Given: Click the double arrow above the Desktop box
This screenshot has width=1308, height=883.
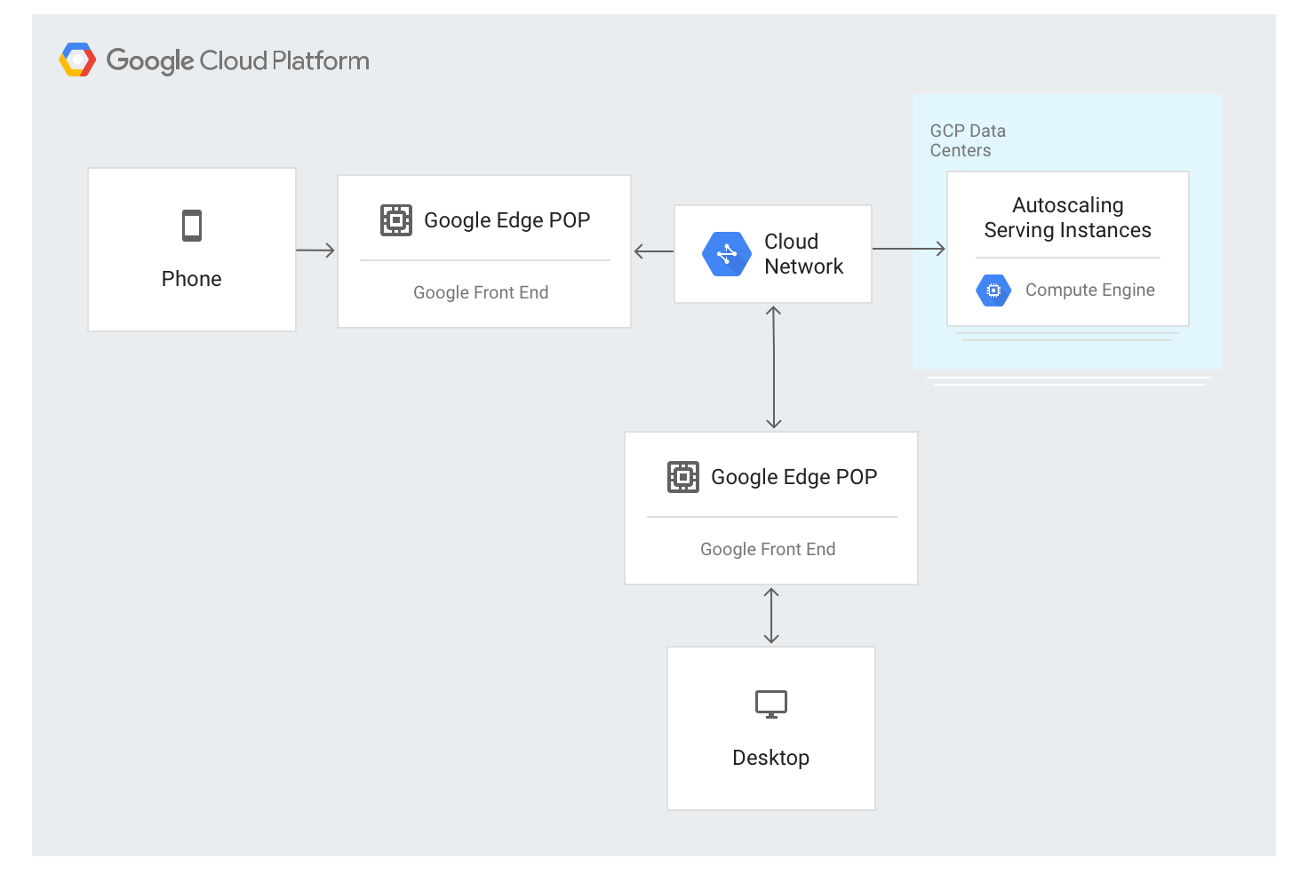Looking at the screenshot, I should tap(771, 616).
